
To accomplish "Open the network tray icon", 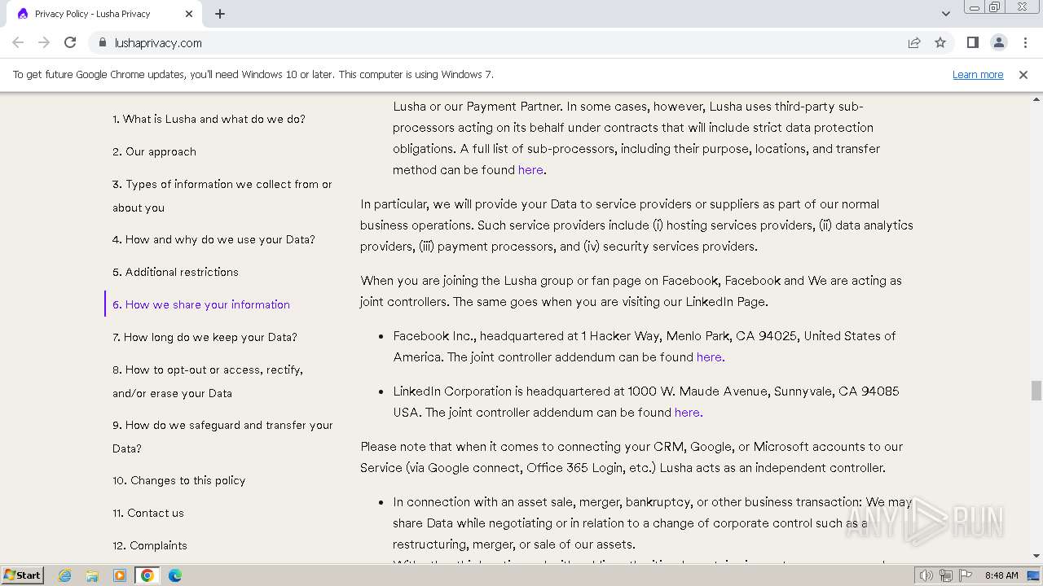I will tap(946, 575).
